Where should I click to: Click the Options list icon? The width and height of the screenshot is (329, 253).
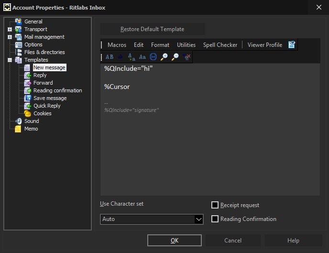(x=19, y=44)
